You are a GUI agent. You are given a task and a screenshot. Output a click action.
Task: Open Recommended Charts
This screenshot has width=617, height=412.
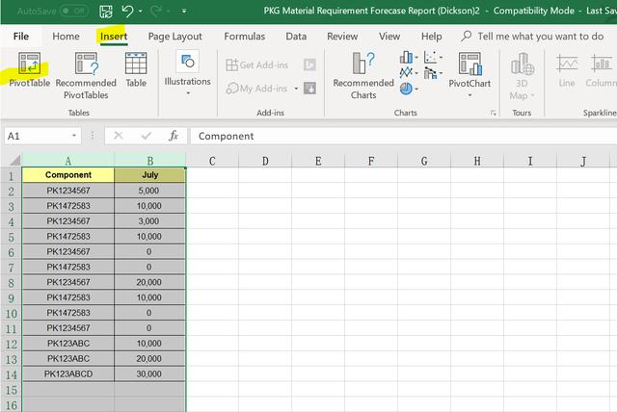pos(363,76)
